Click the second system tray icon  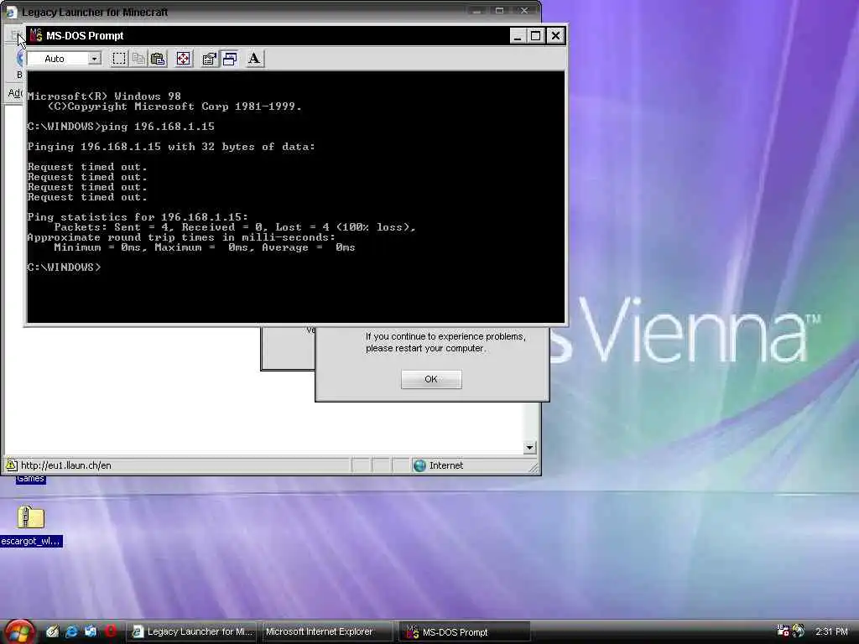click(x=799, y=631)
